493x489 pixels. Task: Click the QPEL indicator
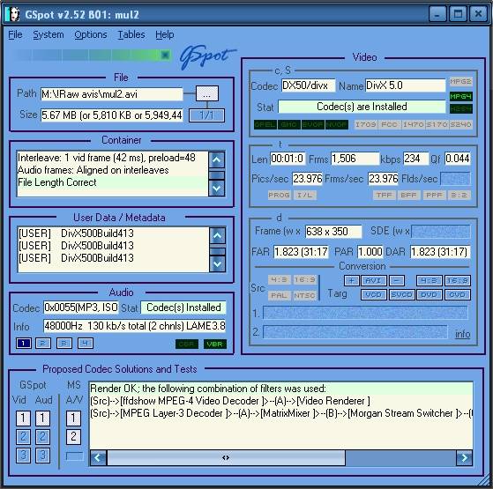(265, 125)
